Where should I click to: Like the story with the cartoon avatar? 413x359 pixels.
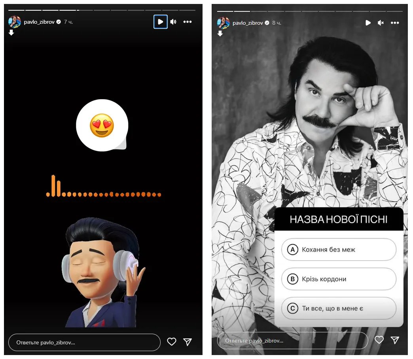click(171, 342)
